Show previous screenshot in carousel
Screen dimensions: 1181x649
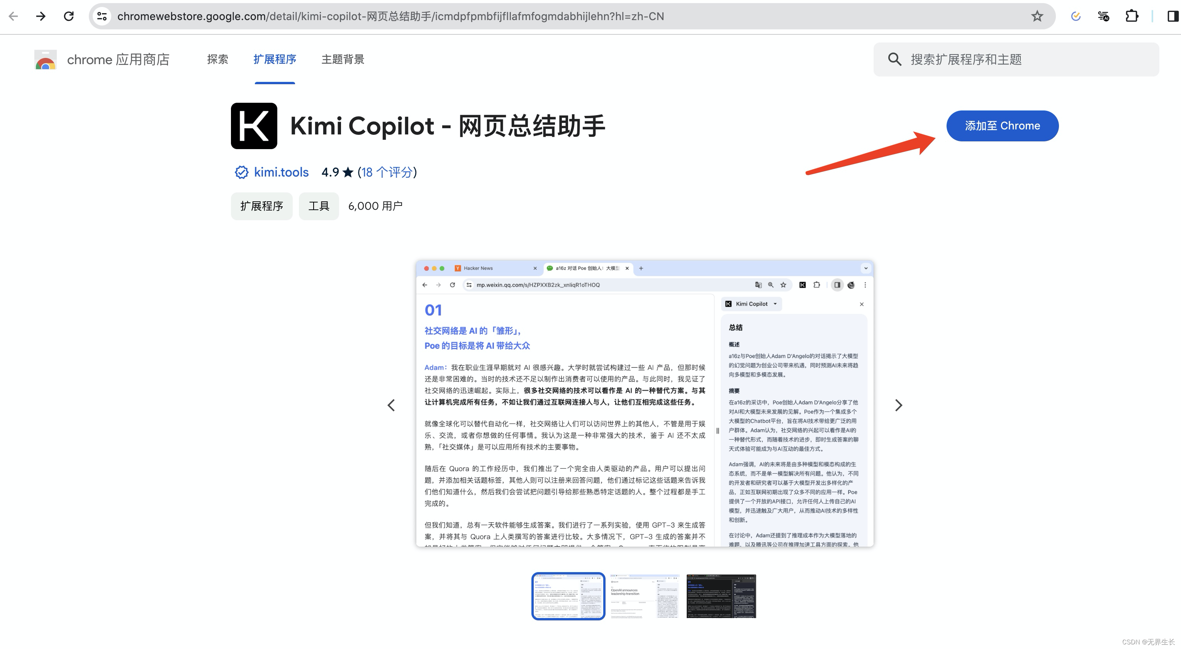pyautogui.click(x=391, y=405)
